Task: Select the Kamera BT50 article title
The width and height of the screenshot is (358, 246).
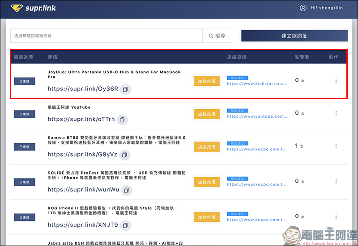Action: point(116,140)
